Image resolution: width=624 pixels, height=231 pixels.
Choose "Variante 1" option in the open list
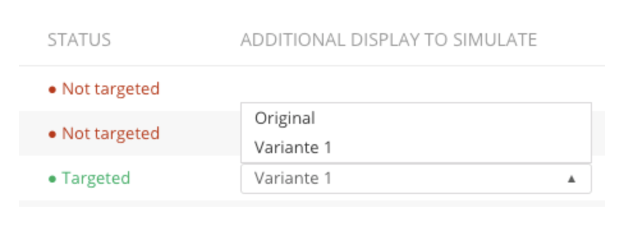click(x=416, y=147)
